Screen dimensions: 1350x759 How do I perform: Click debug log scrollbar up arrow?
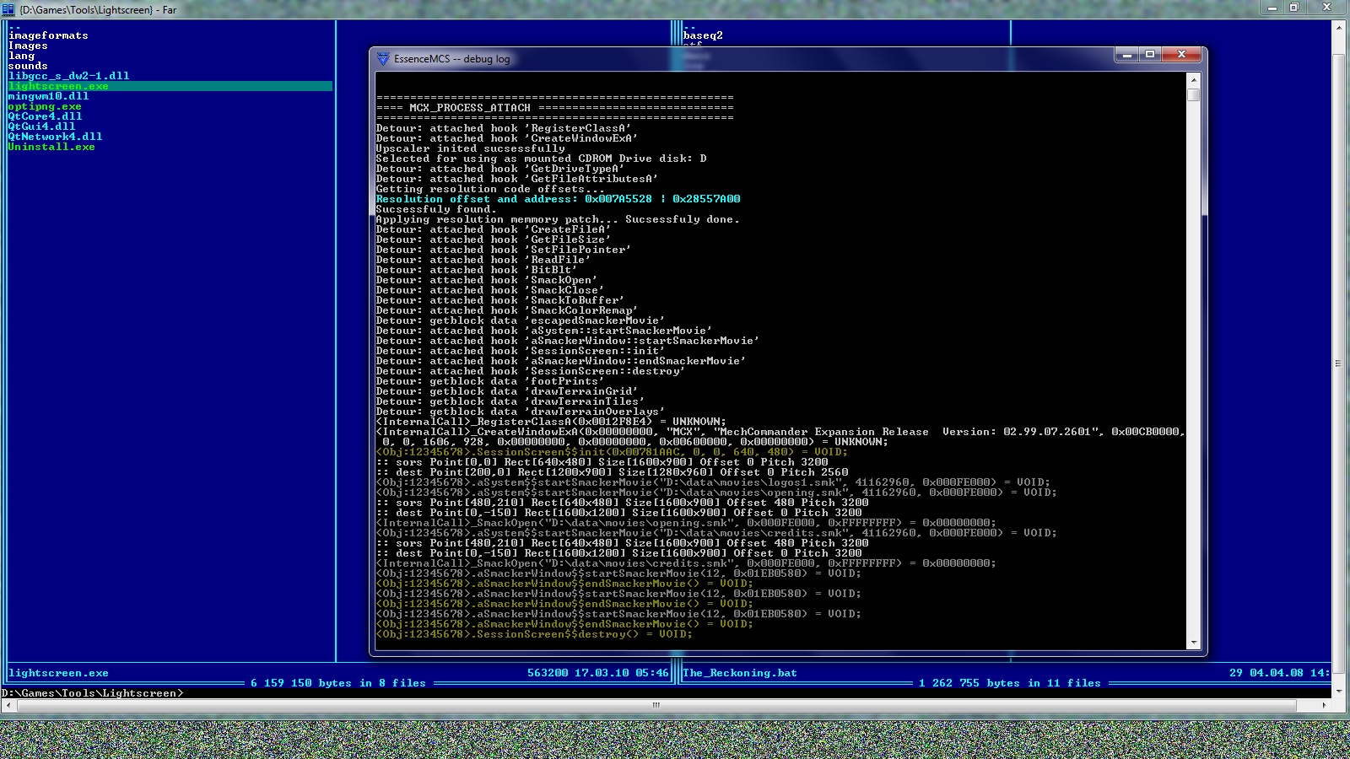pos(1193,79)
